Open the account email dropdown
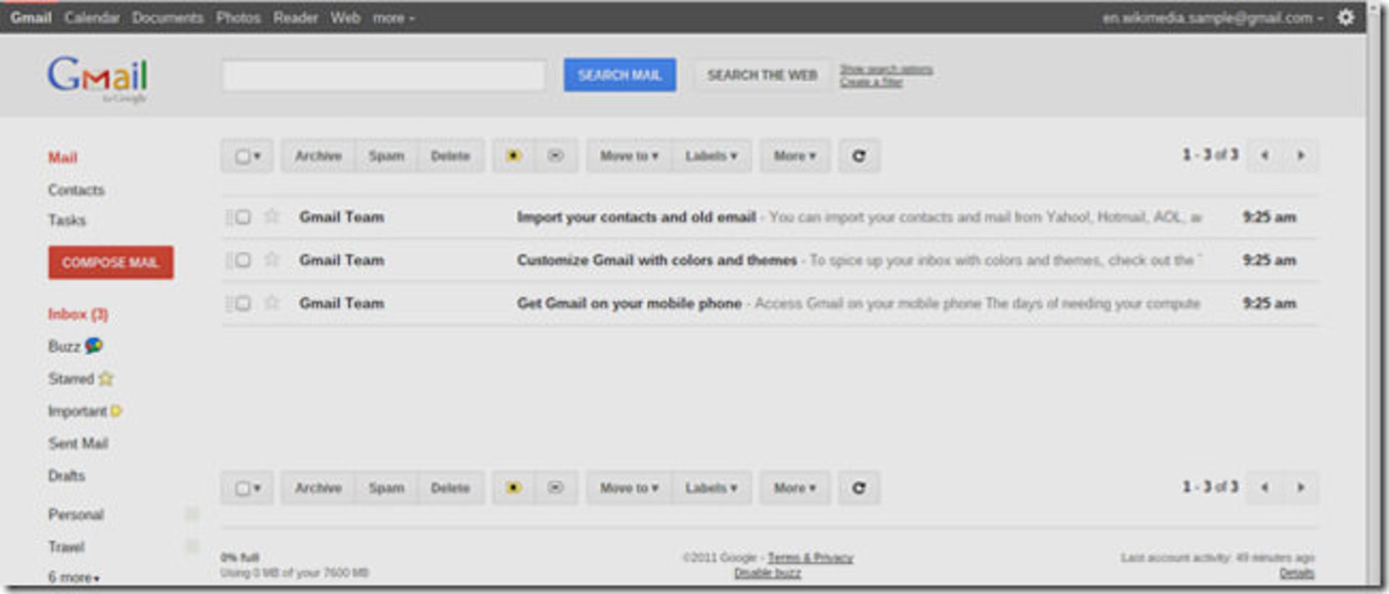Viewport: 1389px width, 594px height. 1212,17
